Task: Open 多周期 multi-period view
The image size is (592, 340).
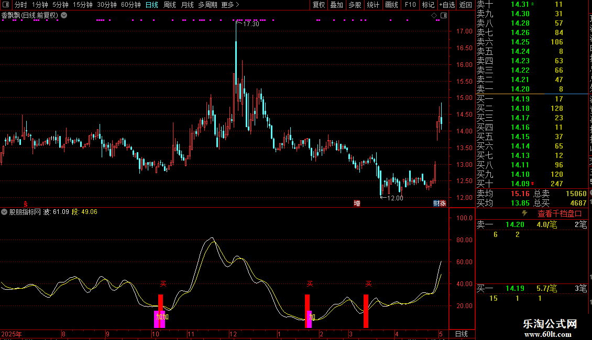Action: click(x=207, y=5)
